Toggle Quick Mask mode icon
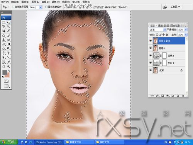The height and width of the screenshot is (145, 193). click(6, 81)
